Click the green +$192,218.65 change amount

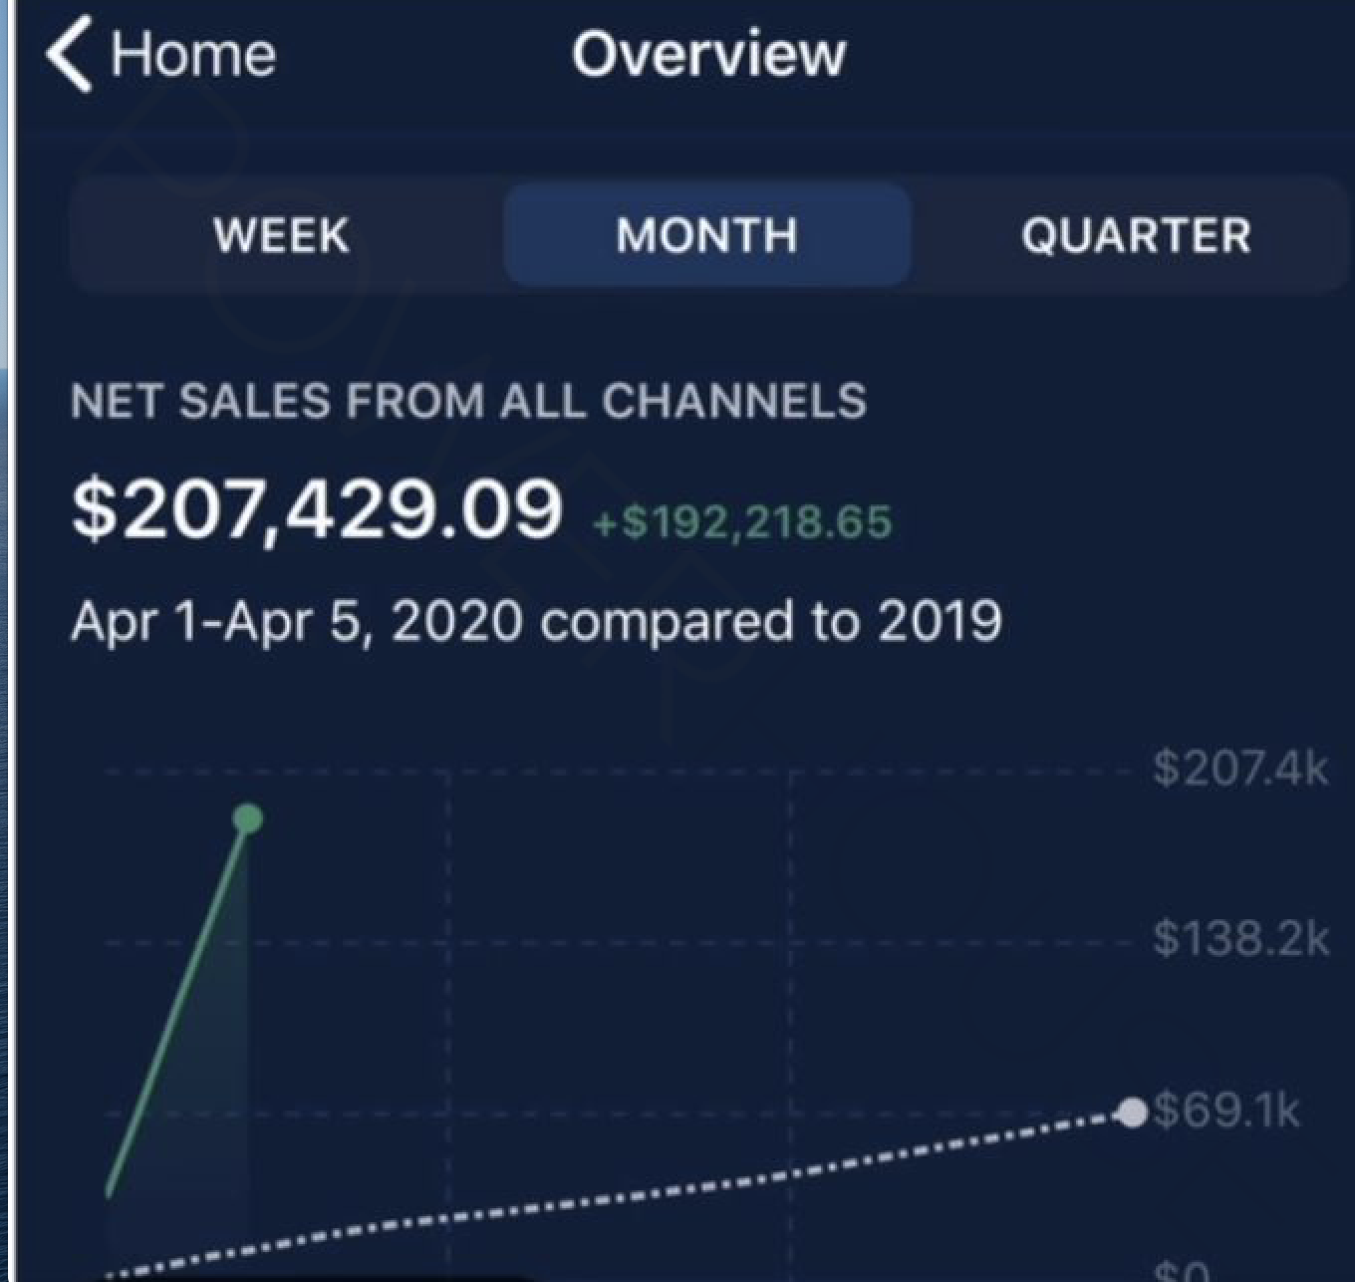pyautogui.click(x=742, y=521)
